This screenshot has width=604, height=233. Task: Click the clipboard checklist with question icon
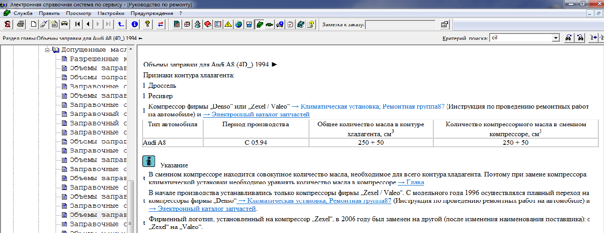pyautogui.click(x=311, y=24)
